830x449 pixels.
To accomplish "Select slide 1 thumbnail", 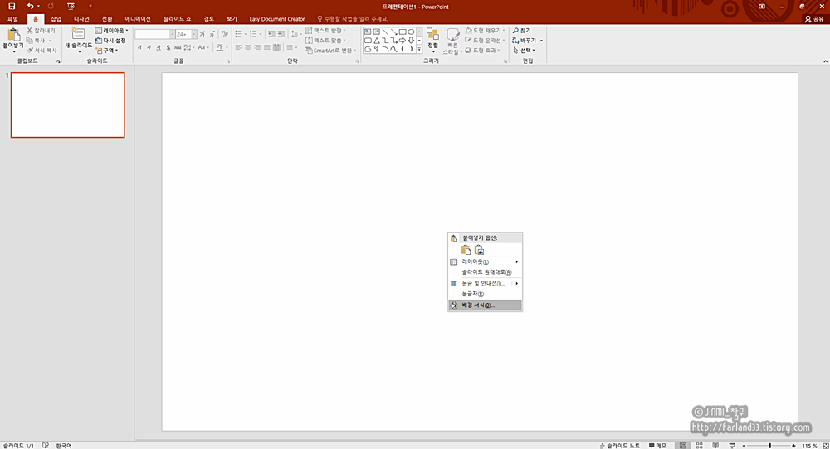I will point(68,105).
